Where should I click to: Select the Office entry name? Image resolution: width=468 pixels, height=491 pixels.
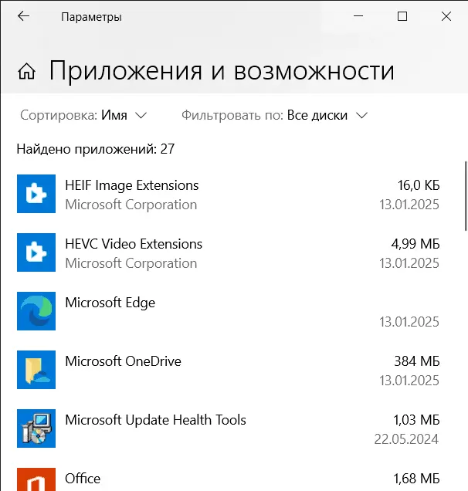click(83, 479)
